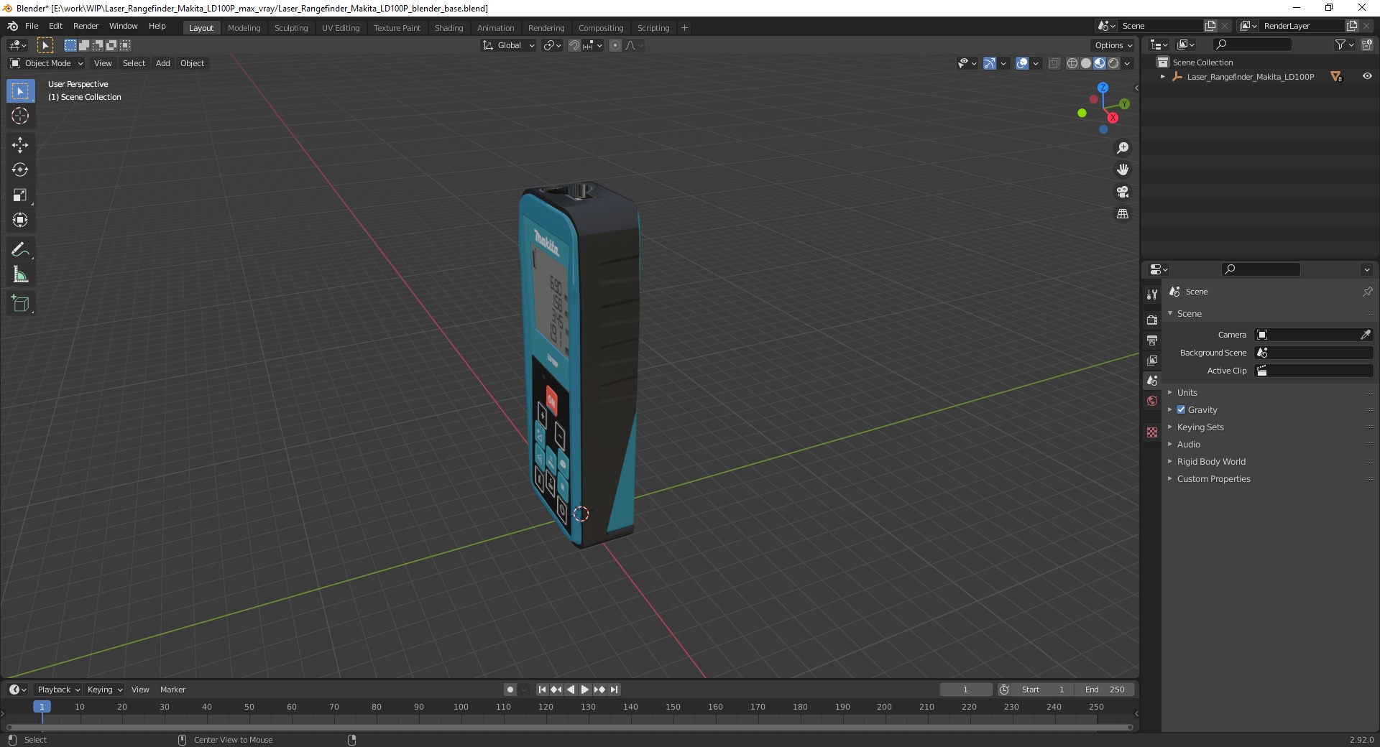Play animation in reverse
Viewport: 1380px width, 747px height.
[571, 690]
